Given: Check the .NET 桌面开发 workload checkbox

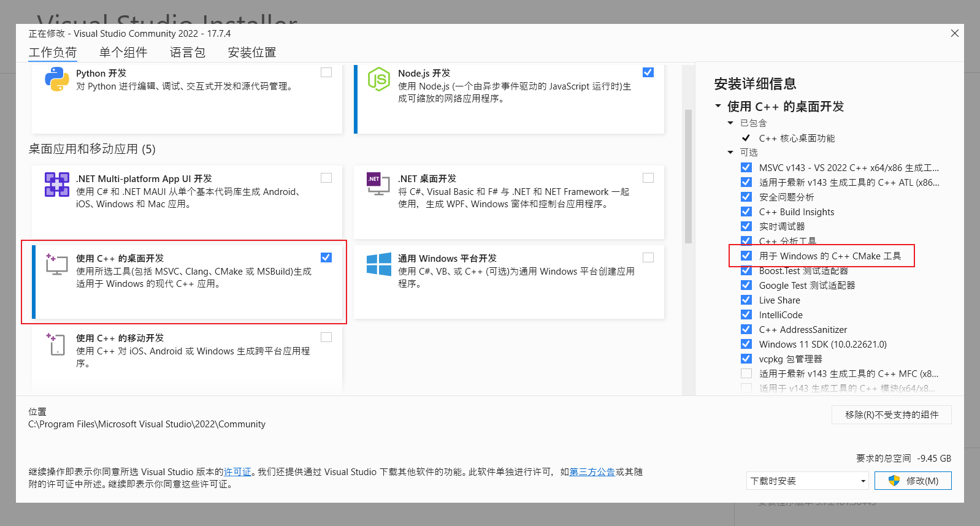Looking at the screenshot, I should (648, 178).
